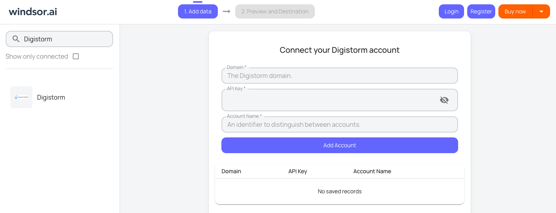Focus the Domain input field

coord(339,76)
